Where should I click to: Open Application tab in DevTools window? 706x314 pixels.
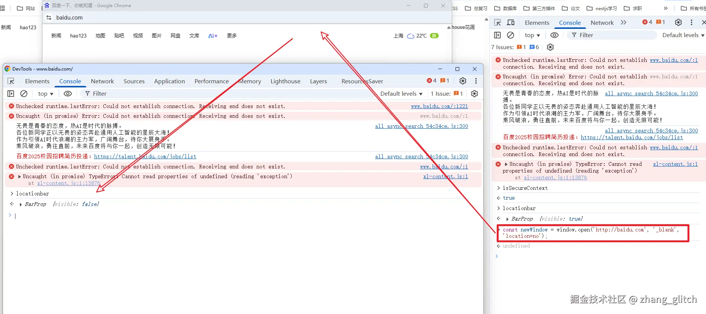click(169, 81)
